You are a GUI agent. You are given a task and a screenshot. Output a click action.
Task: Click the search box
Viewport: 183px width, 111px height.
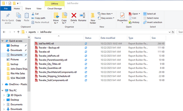[180, 32]
